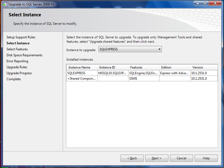Click the Version column header
The image size is (224, 168).
204,67
